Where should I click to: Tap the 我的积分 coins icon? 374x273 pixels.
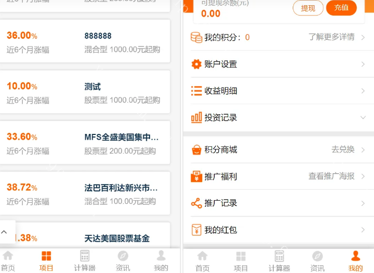pos(196,37)
